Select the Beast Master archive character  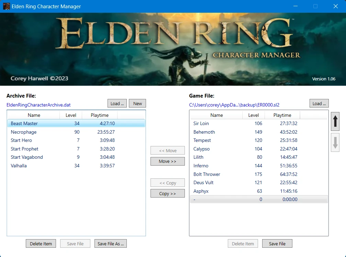pos(76,123)
